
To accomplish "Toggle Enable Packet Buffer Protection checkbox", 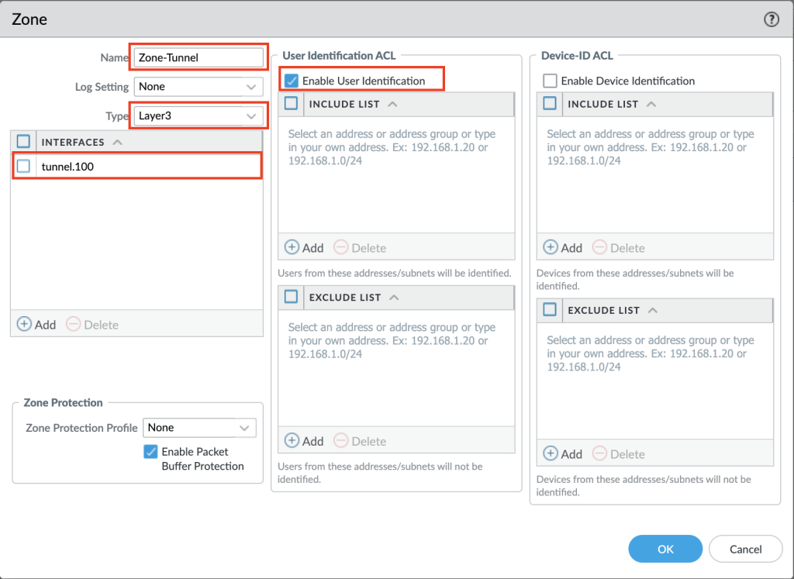I will 150,451.
